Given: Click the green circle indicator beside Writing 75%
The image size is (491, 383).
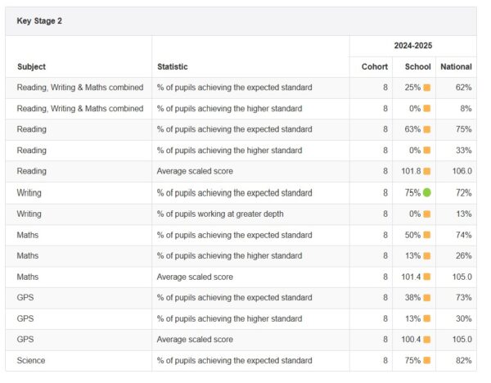Looking at the screenshot, I should coord(427,192).
